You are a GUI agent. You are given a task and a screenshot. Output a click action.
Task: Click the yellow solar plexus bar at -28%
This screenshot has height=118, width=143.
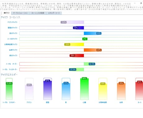click(74, 44)
